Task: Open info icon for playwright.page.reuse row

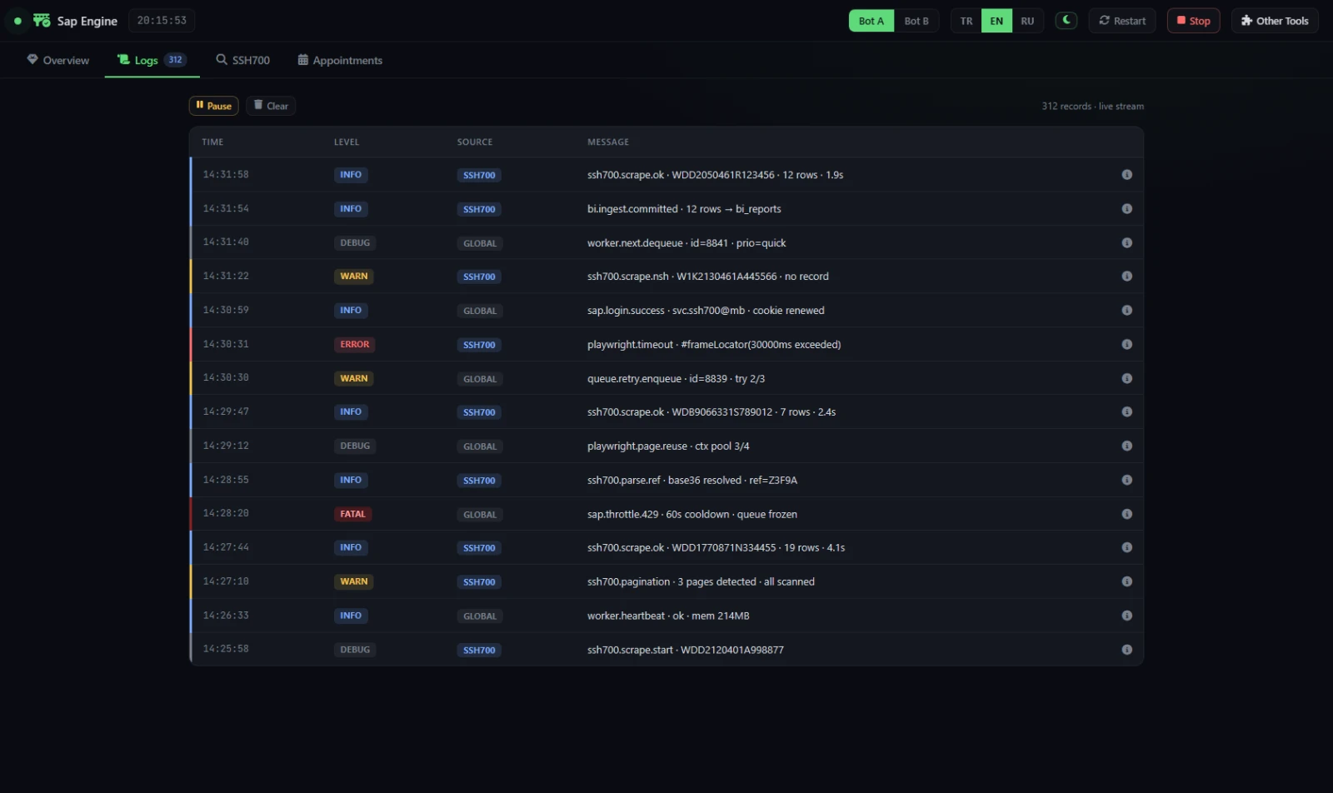Action: click(1126, 446)
